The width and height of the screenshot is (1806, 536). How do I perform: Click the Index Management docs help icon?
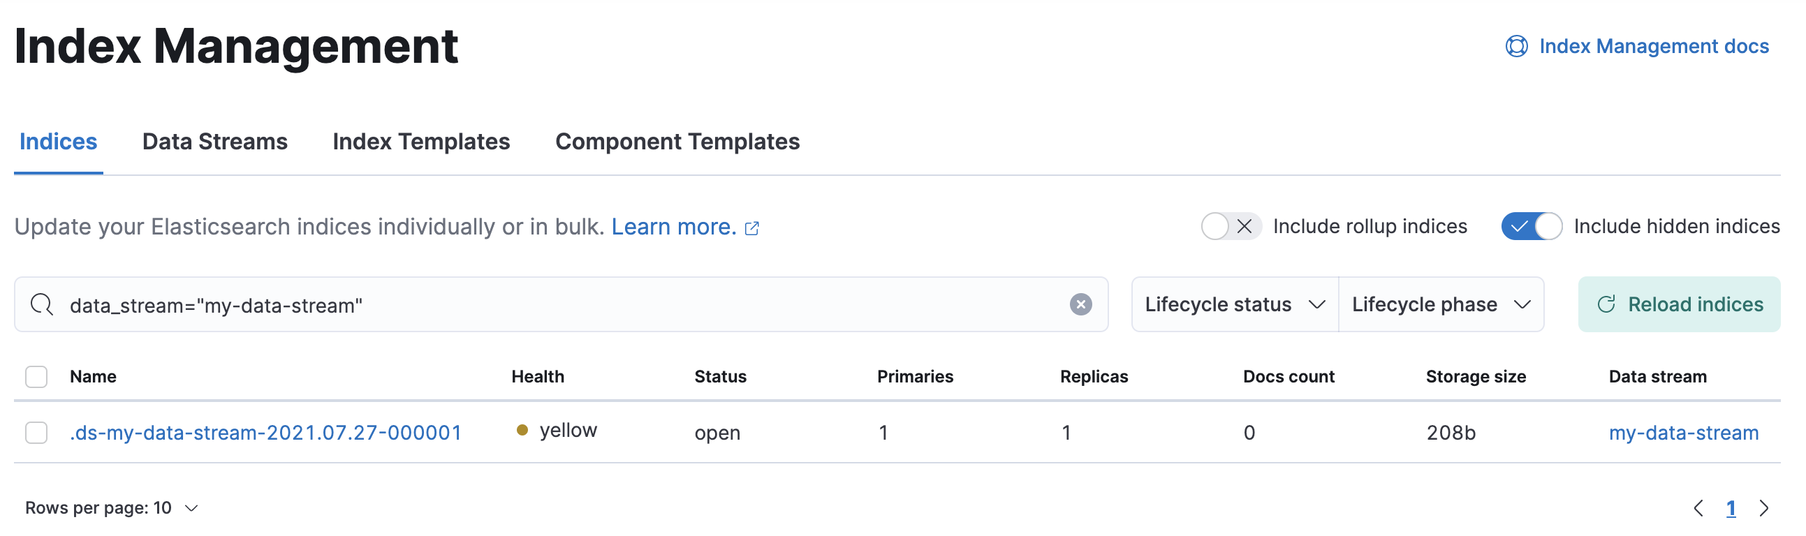[x=1515, y=46]
